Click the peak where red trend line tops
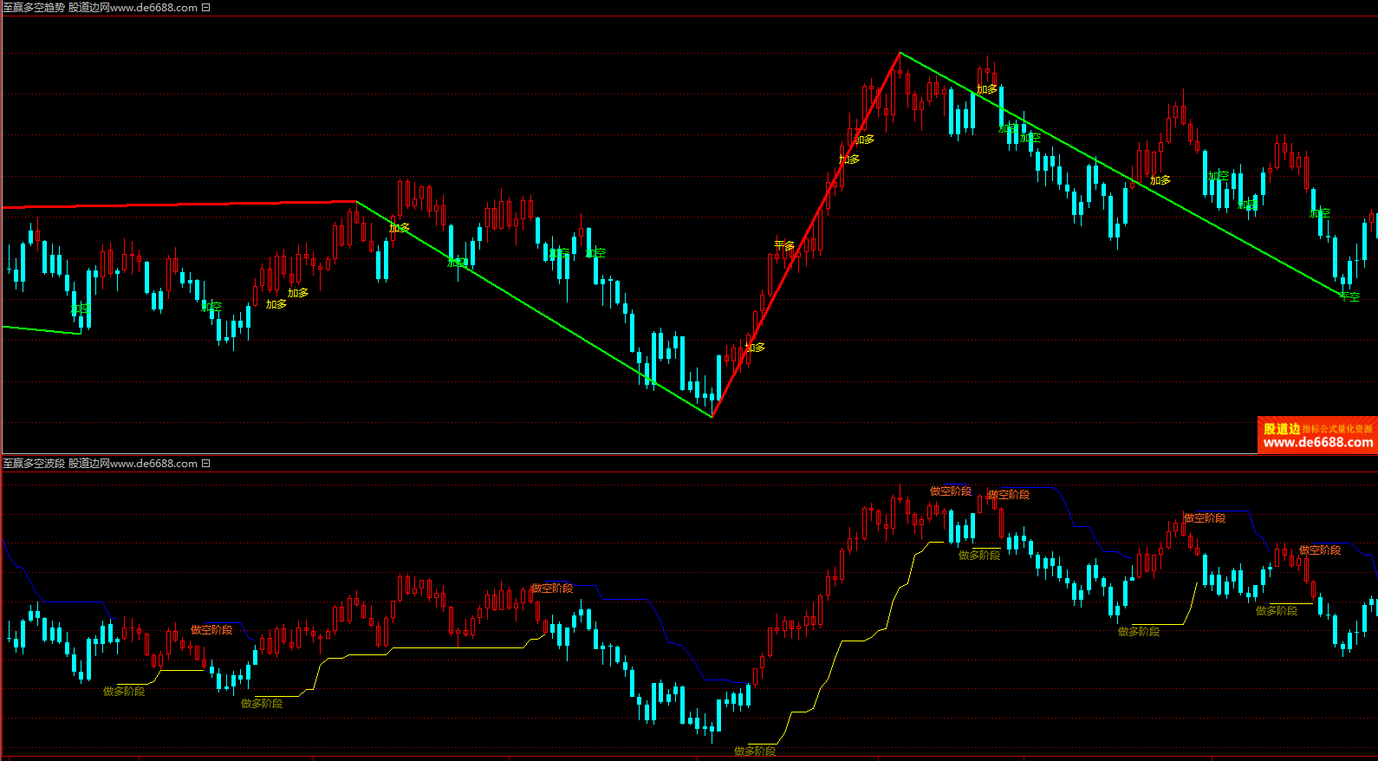1378x761 pixels. click(900, 54)
